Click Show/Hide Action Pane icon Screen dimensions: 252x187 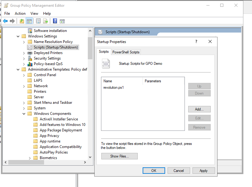click(62, 21)
